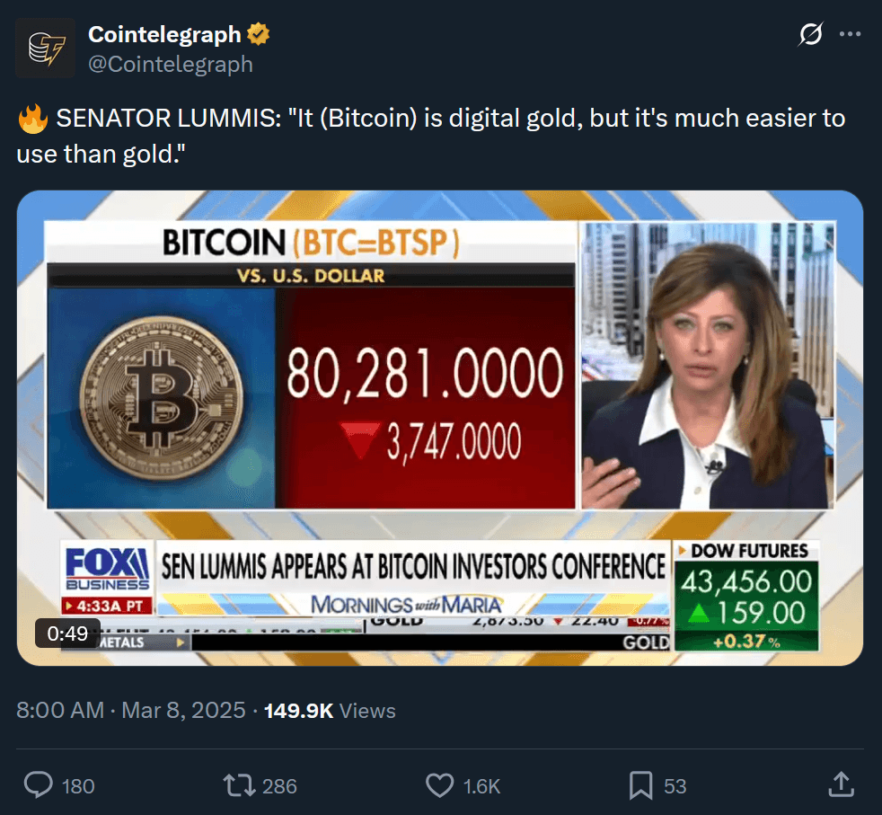Click the share upload icon
The height and width of the screenshot is (815, 882).
coord(842,785)
